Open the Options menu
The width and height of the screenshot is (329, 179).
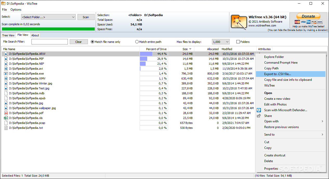pyautogui.click(x=16, y=10)
